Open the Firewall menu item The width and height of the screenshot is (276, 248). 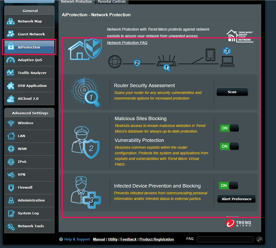pyautogui.click(x=29, y=188)
